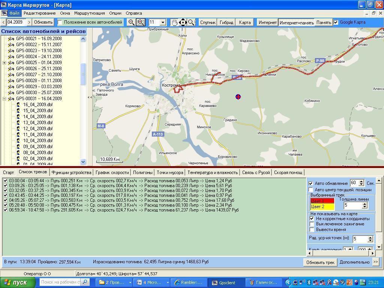Uncheck the 03:00:04 - 03:05:44 track
The height and width of the screenshot is (288, 384).
pos(5,181)
